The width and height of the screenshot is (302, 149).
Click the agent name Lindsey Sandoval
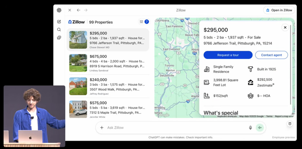(99, 70)
